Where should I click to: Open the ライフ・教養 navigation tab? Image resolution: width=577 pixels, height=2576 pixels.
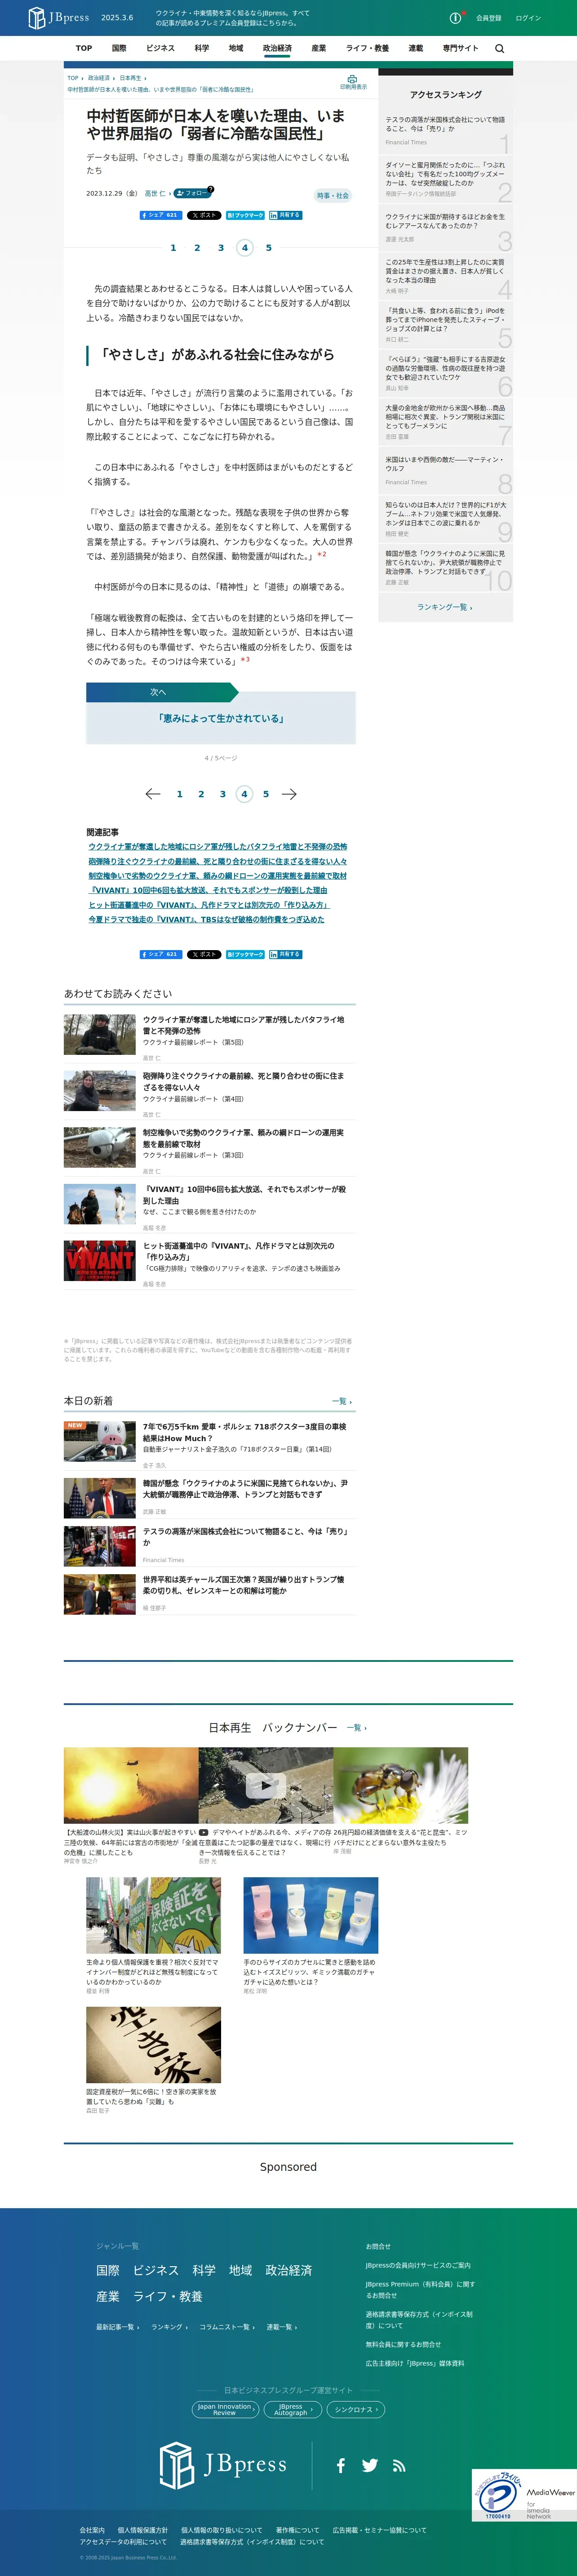click(x=367, y=48)
